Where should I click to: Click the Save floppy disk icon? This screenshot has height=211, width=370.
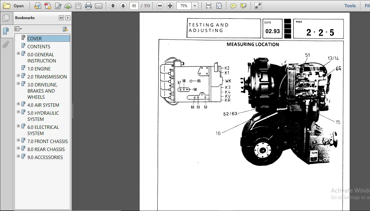(78, 6)
